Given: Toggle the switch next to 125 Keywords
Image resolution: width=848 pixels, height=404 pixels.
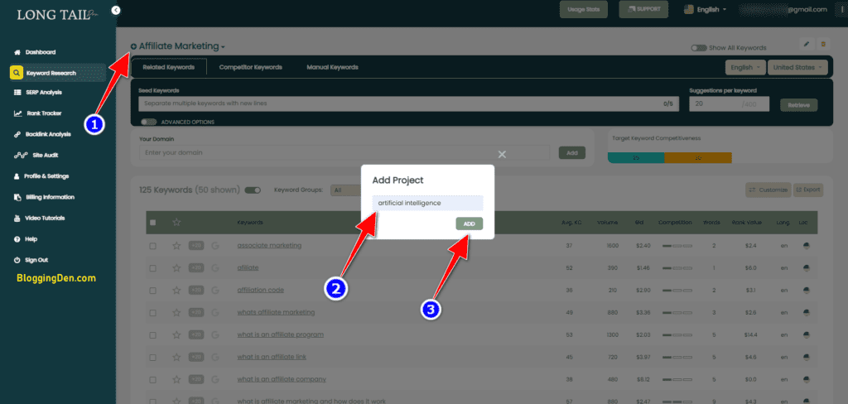Looking at the screenshot, I should click(x=253, y=190).
